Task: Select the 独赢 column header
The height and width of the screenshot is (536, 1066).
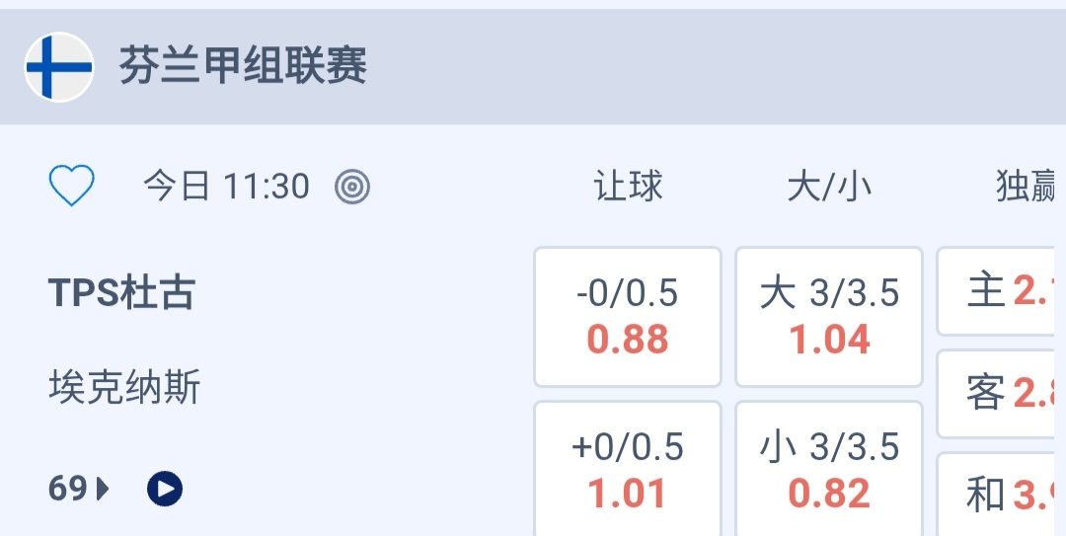Action: tap(1027, 186)
